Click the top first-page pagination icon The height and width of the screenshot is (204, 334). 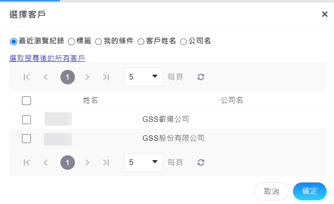(26, 77)
